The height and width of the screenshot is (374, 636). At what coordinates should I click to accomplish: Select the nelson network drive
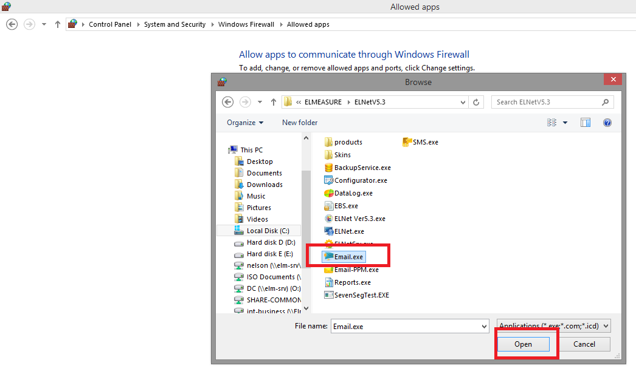274,265
